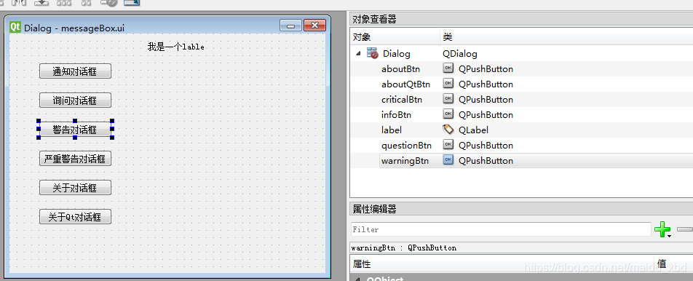The height and width of the screenshot is (281, 693).
Task: Click the QDialog class cell
Action: point(459,54)
